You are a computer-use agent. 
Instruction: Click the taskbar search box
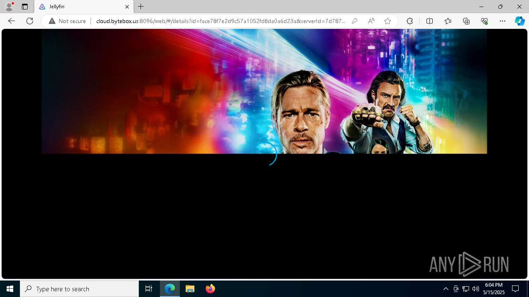click(79, 289)
